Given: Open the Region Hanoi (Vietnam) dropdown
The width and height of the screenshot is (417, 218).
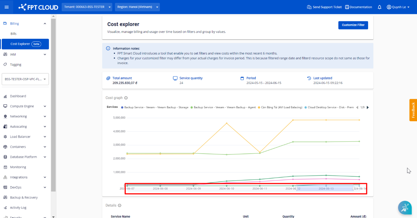Looking at the screenshot, I should 137,7.
